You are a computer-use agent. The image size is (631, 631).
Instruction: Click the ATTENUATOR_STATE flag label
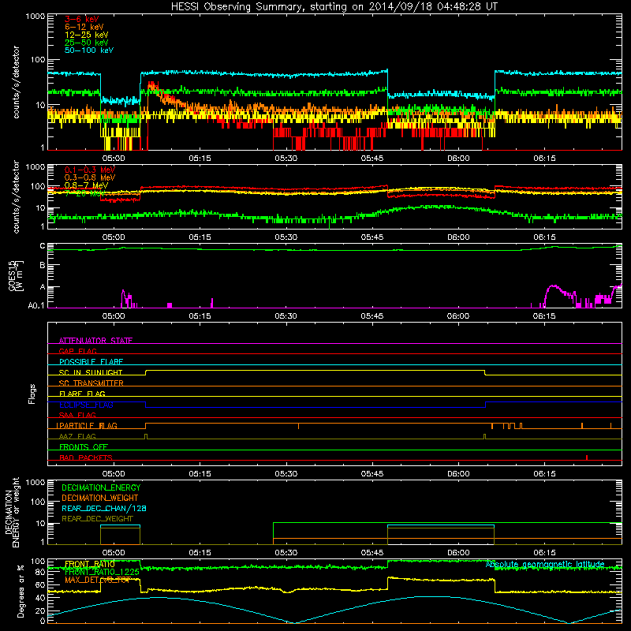[95, 341]
